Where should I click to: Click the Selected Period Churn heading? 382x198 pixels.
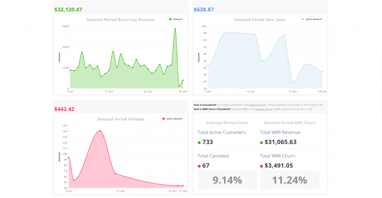tap(227, 123)
